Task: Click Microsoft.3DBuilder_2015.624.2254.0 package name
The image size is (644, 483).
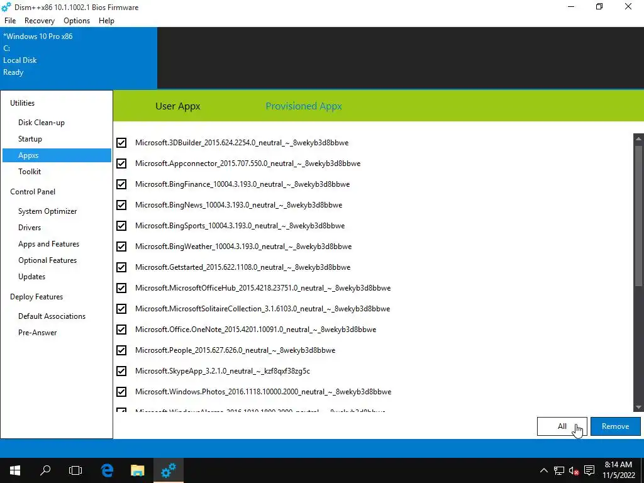Action: tap(241, 143)
